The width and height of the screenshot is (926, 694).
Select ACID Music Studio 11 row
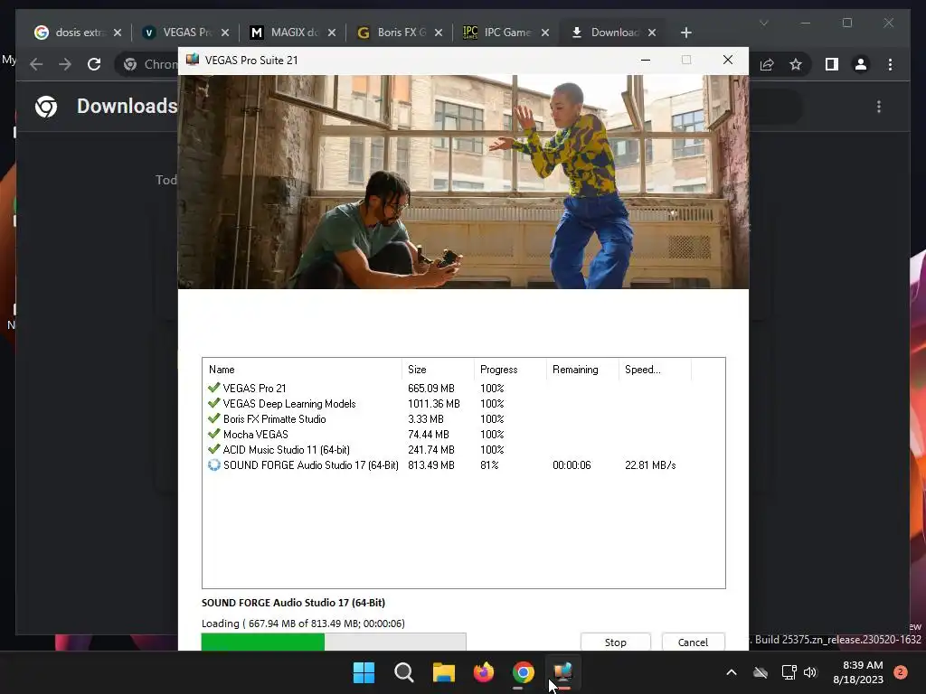[463, 450]
